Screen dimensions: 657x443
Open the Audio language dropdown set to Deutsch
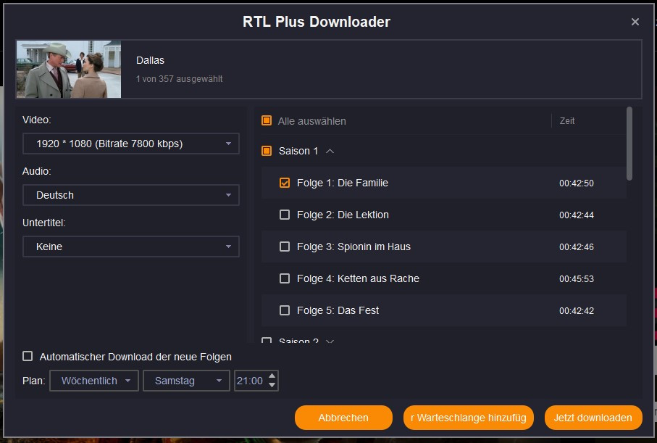[x=130, y=195]
